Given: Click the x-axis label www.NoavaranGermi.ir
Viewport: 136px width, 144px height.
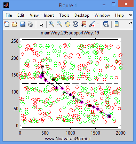Looking at the screenshot, I should pos(68,139).
